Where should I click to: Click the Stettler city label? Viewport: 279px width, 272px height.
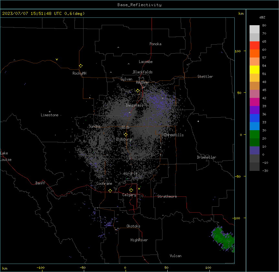point(205,77)
